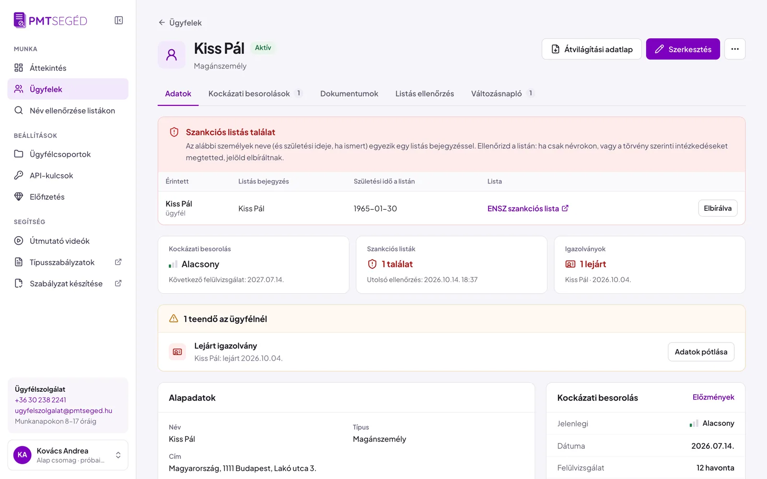Open the Változásnapló tab
This screenshot has height=479, width=767.
pyautogui.click(x=502, y=94)
